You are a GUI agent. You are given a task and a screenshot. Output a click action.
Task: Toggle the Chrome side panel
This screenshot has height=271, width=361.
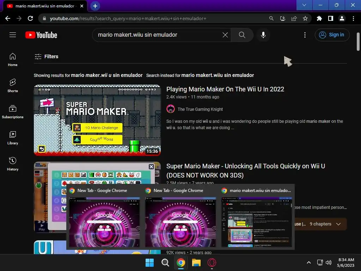[x=331, y=18]
